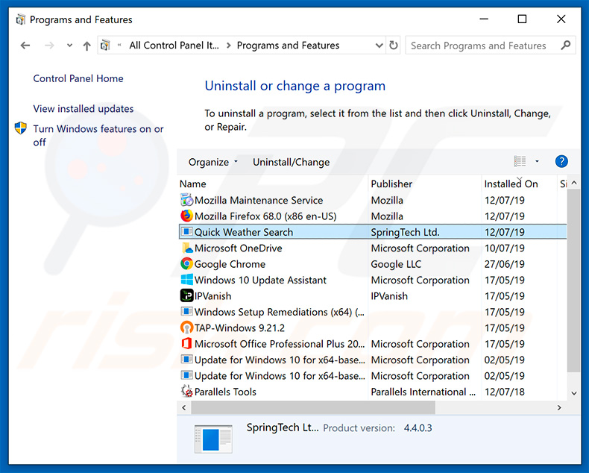The width and height of the screenshot is (589, 473).
Task: Select Parallels Tools in the list
Action: click(x=373, y=392)
